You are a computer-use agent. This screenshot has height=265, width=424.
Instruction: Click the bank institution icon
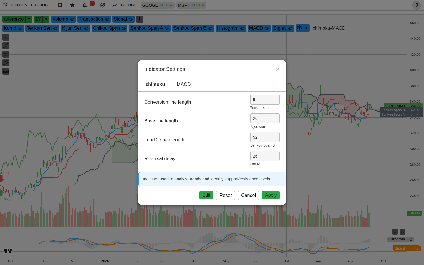pyautogui.click(x=5, y=5)
